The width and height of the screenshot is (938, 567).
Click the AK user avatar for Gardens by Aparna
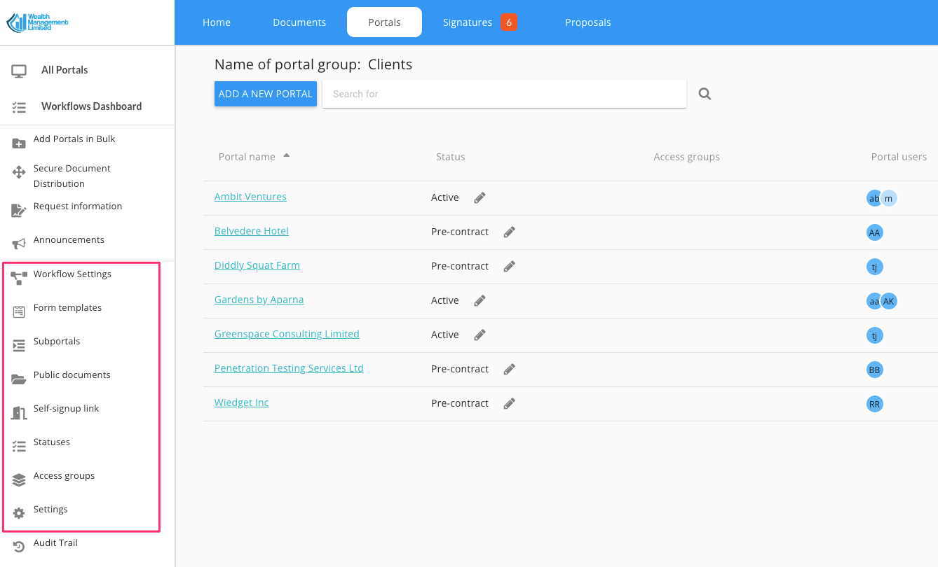(x=889, y=301)
